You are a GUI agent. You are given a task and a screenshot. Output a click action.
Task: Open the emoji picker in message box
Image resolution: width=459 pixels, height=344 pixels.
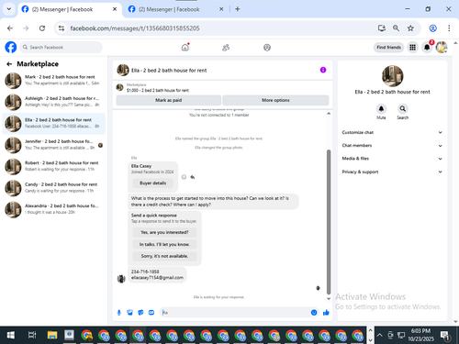314,313
